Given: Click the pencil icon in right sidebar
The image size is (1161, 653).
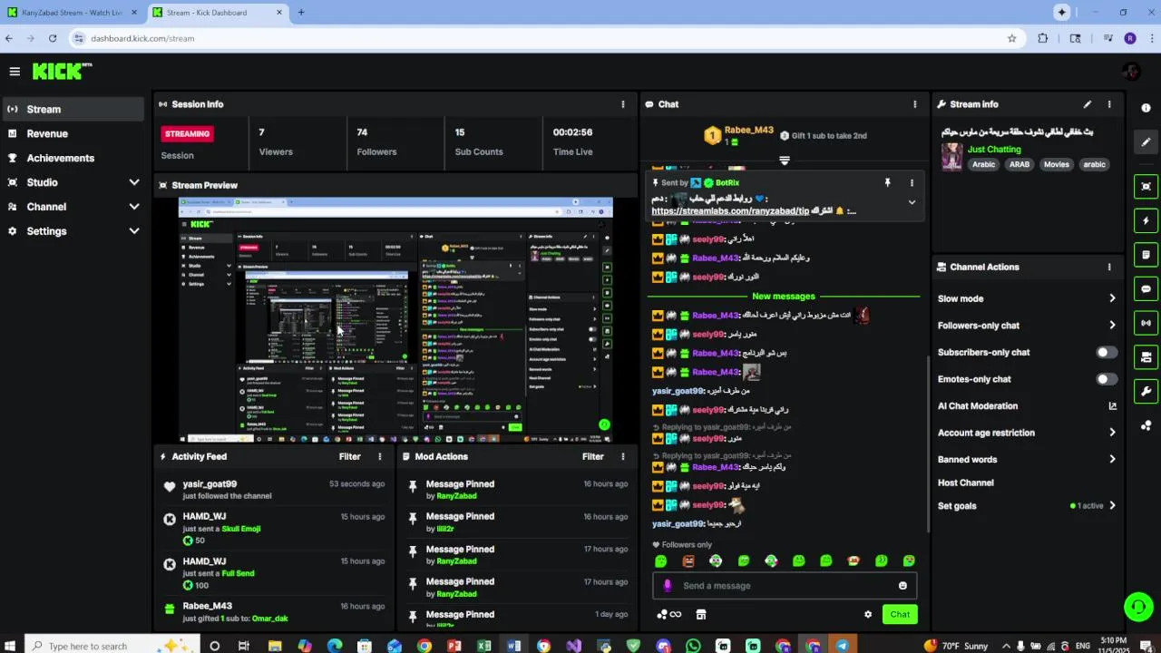Looking at the screenshot, I should pos(1146,142).
